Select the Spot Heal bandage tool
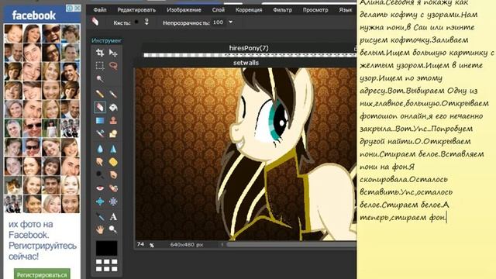 pos(113,188)
